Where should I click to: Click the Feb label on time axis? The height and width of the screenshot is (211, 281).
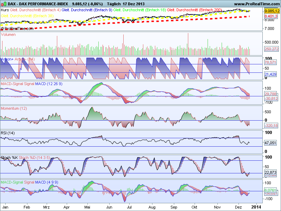coord(27,207)
